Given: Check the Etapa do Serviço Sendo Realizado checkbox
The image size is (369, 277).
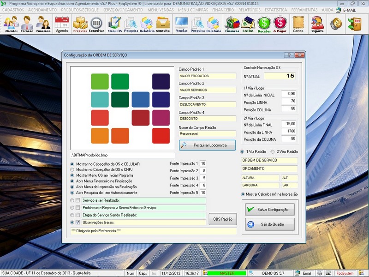Looking at the screenshot, I should [77, 215].
